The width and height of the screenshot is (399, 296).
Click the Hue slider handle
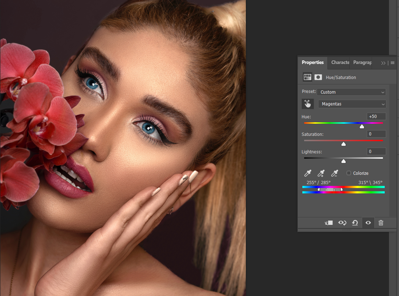tap(362, 127)
